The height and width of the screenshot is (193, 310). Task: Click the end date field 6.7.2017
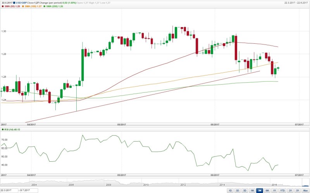(x=29, y=190)
